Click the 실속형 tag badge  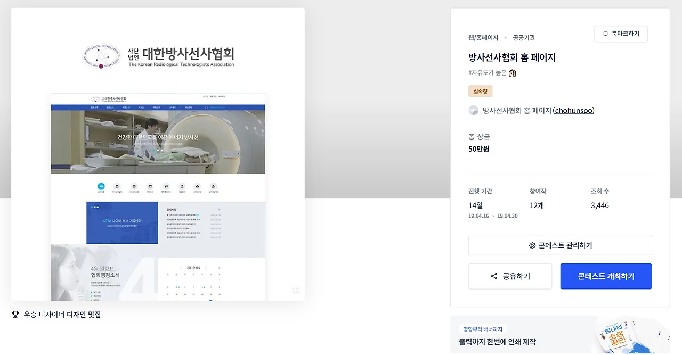(x=481, y=91)
